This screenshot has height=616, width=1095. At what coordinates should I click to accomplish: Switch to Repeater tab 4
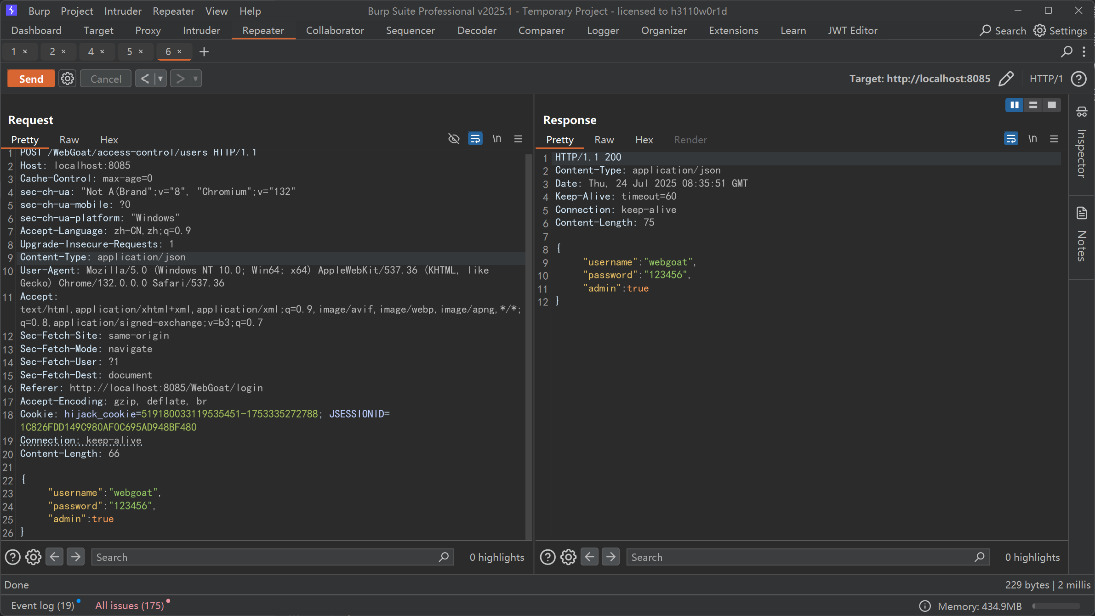point(91,51)
